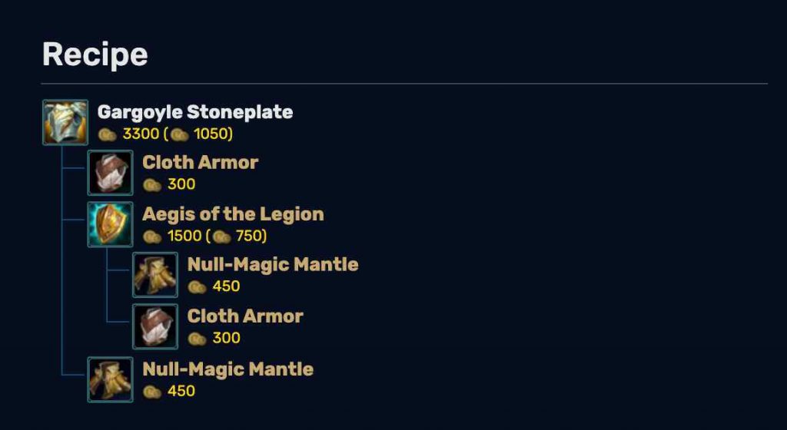The width and height of the screenshot is (787, 430).
Task: Open the Gargoyle Stoneplate item name
Action: pos(195,112)
